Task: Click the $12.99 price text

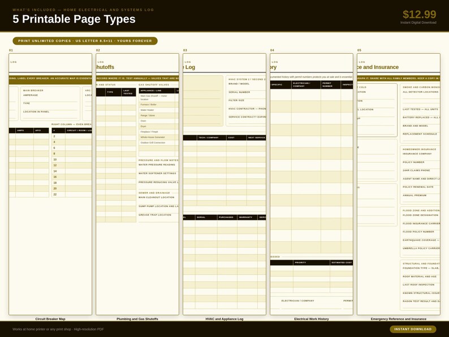Action: coord(419,14)
